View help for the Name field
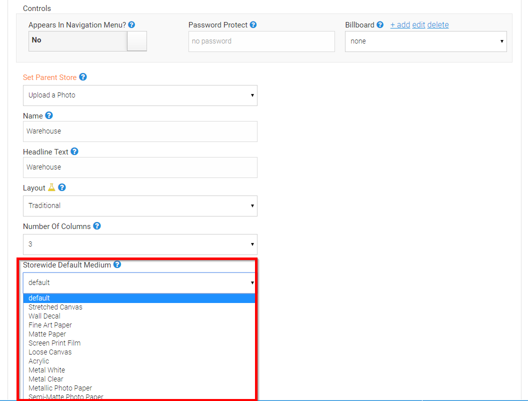This screenshot has width=528, height=401. (49, 115)
